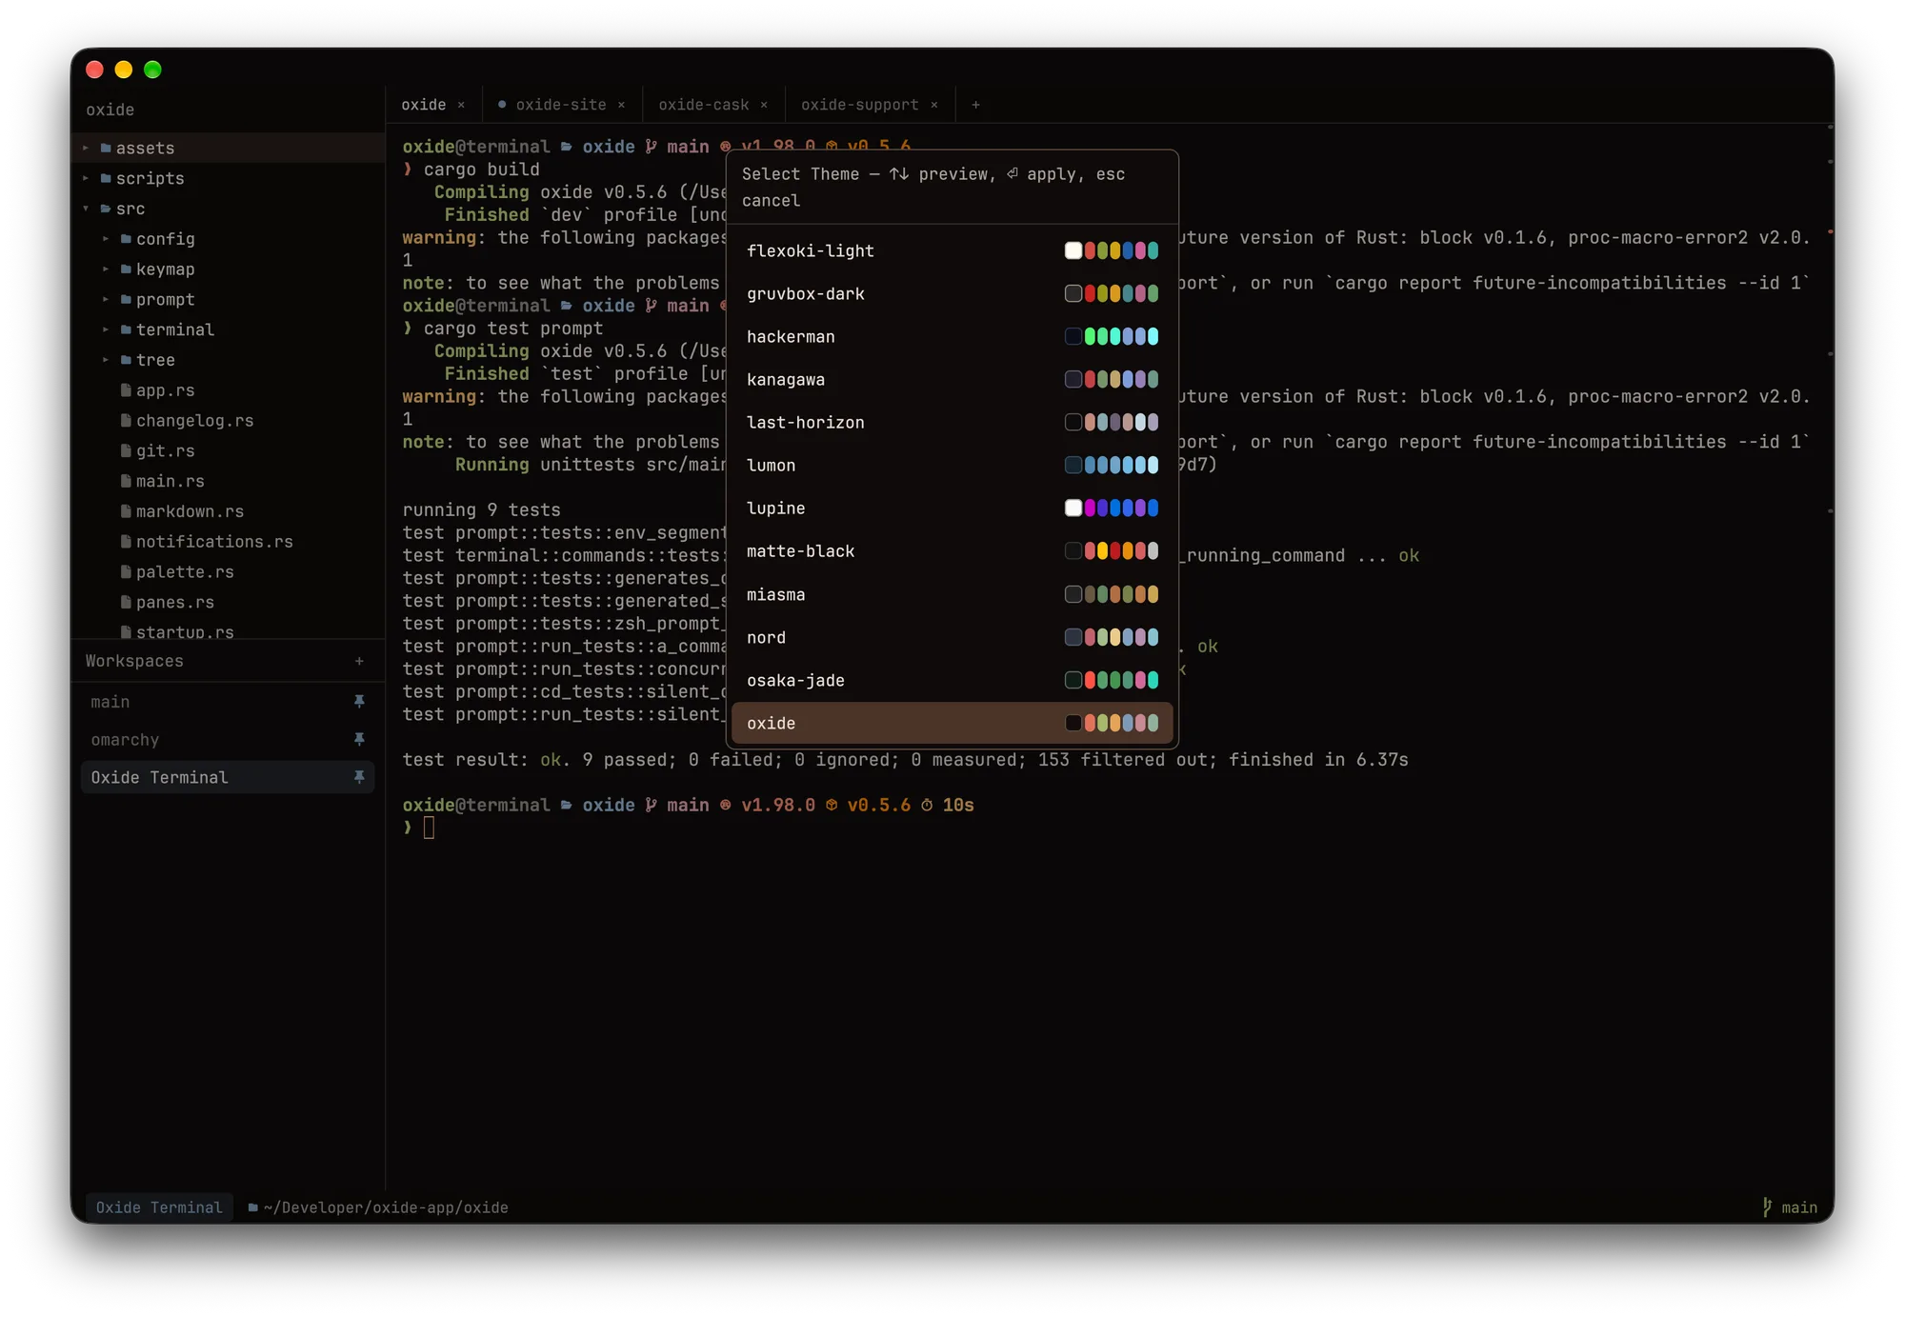Expand the prompt folder arrow
Viewport: 1905px width, 1317px height.
106,300
